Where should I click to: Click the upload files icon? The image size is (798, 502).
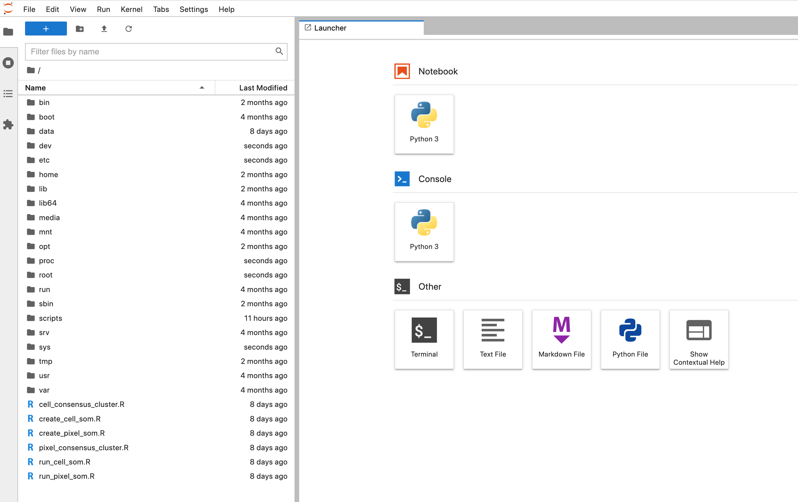(104, 29)
